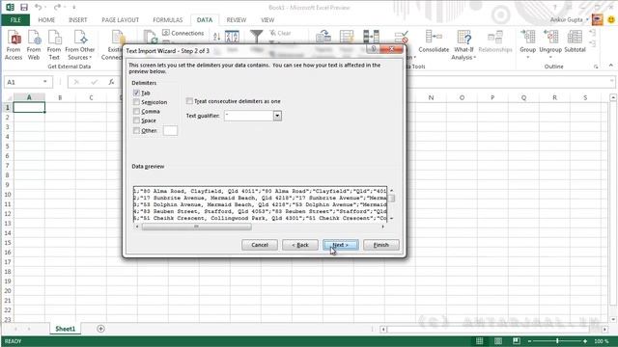Click cell A1 in the worksheet
Image resolution: width=618 pixels, height=347 pixels.
point(29,107)
